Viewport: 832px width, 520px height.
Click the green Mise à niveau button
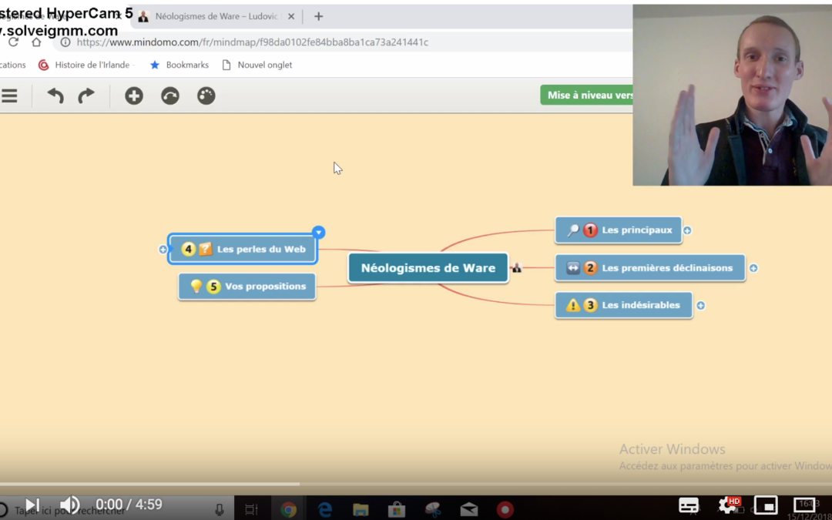click(586, 95)
